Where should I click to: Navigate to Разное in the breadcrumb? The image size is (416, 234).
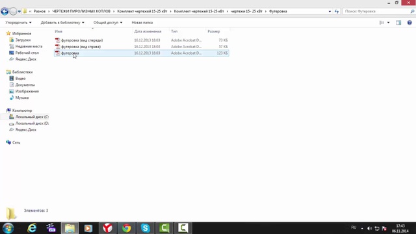tap(40, 12)
